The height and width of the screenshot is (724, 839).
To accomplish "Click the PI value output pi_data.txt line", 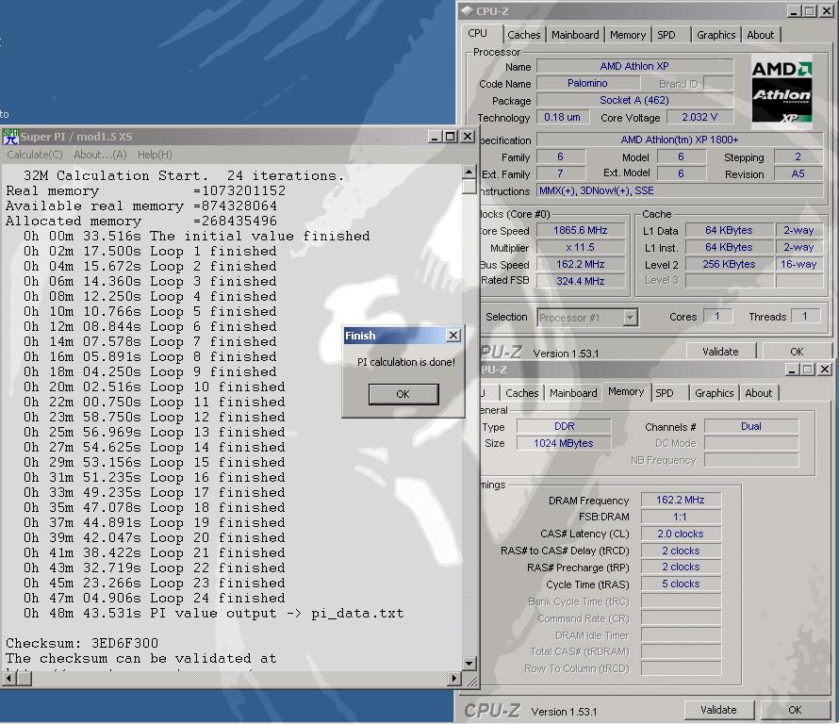I will point(213,614).
